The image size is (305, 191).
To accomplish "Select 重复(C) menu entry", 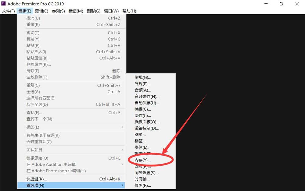I will [x=71, y=85].
